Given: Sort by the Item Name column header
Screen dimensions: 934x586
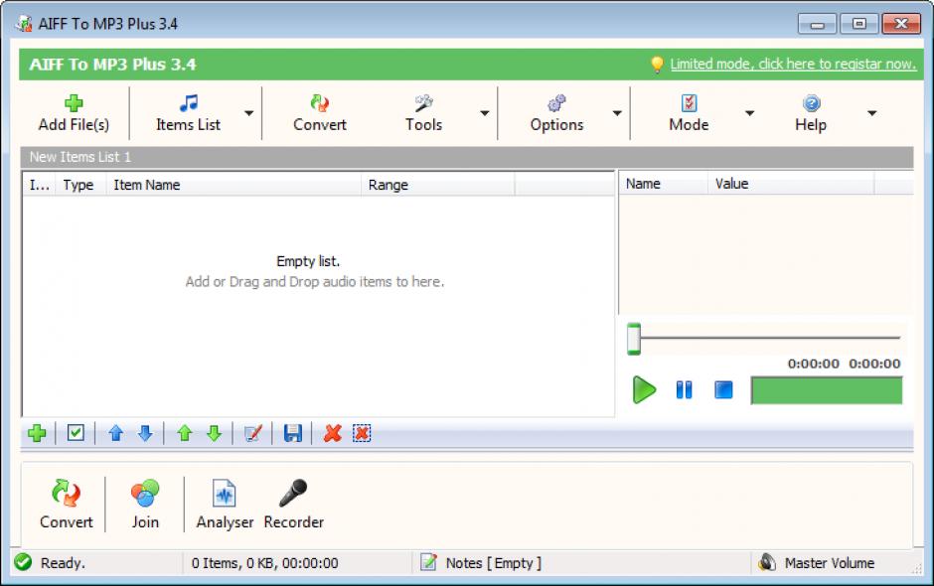Looking at the screenshot, I should [x=233, y=185].
